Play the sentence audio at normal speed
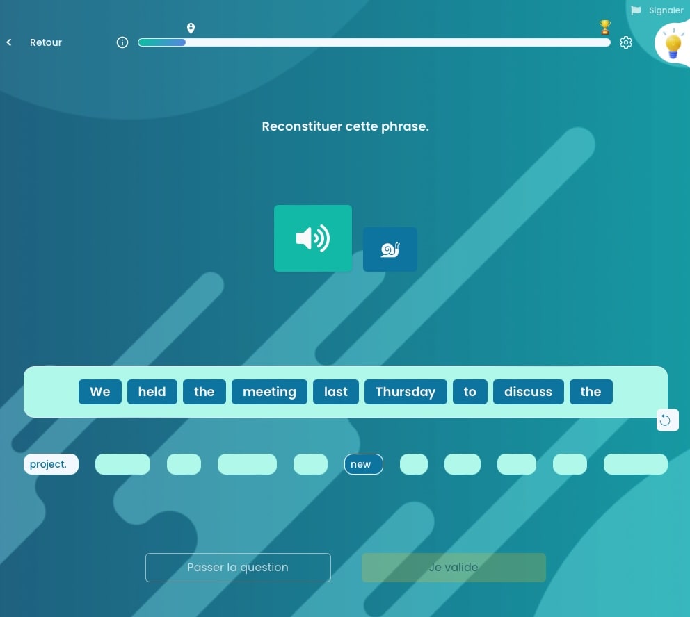This screenshot has height=617, width=690. [313, 238]
